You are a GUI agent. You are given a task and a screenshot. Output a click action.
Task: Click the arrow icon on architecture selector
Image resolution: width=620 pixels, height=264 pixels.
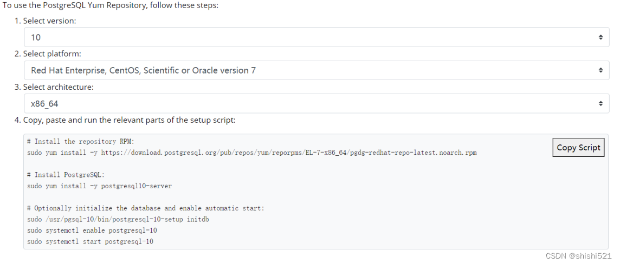pos(600,103)
